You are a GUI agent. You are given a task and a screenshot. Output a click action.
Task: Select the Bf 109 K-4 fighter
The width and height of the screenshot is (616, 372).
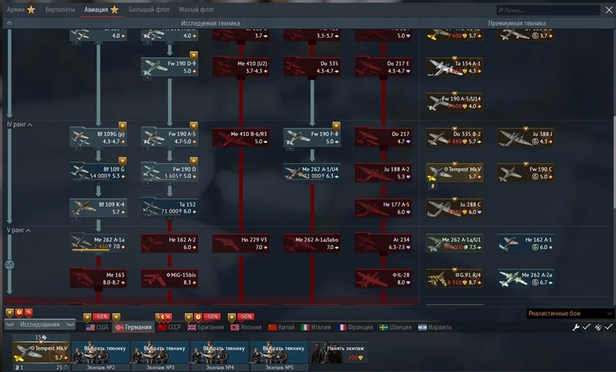tap(98, 206)
